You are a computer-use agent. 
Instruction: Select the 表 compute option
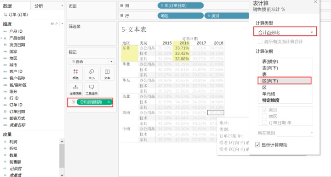click(264, 74)
